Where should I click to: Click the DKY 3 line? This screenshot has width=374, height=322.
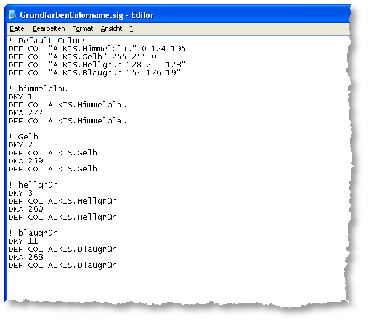tap(21, 193)
